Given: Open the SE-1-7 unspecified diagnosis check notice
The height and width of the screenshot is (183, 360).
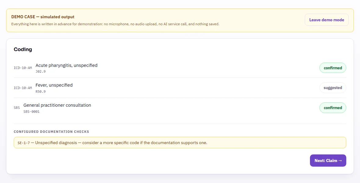Looking at the screenshot, I should pos(180,143).
